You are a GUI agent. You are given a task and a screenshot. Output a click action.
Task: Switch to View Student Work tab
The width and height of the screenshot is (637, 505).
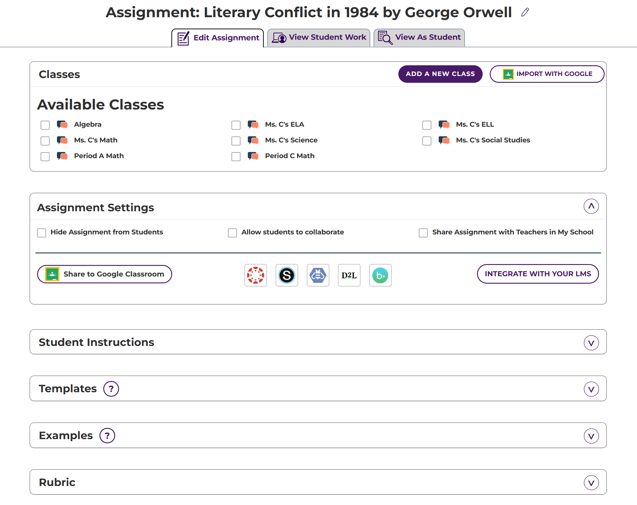pos(318,38)
